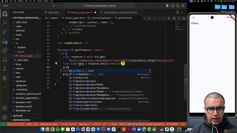This screenshot has height=133, width=237.
Task: Open the widget inspector in debug toolbar
Action: point(184,18)
